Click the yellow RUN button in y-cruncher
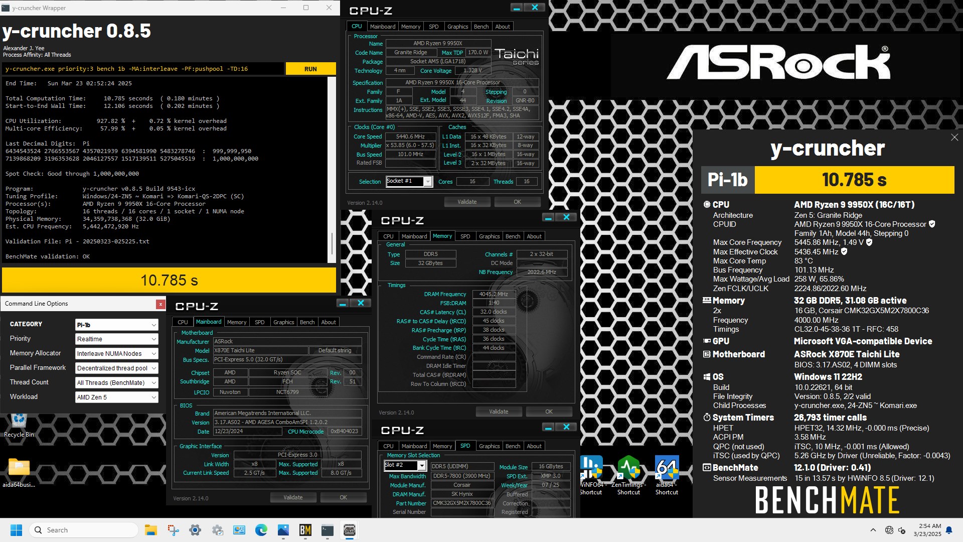The image size is (963, 542). click(x=310, y=69)
